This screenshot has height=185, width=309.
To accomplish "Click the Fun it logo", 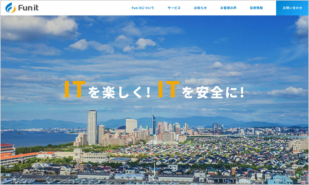I will coord(22,8).
